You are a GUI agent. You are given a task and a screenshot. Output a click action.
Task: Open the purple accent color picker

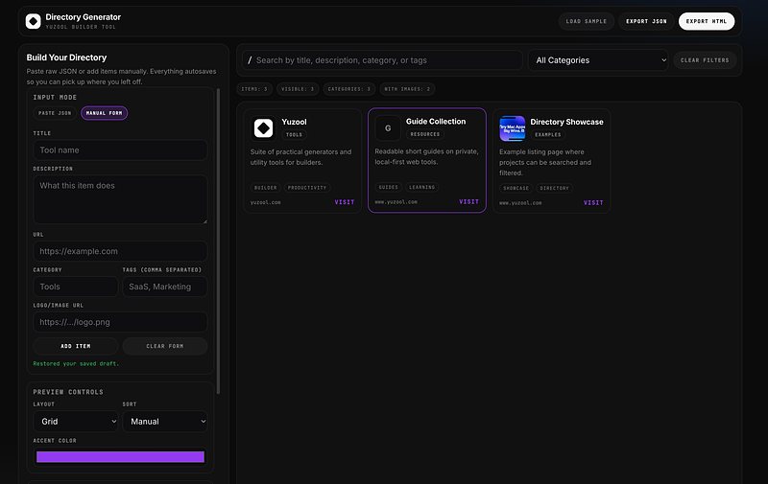(120, 456)
